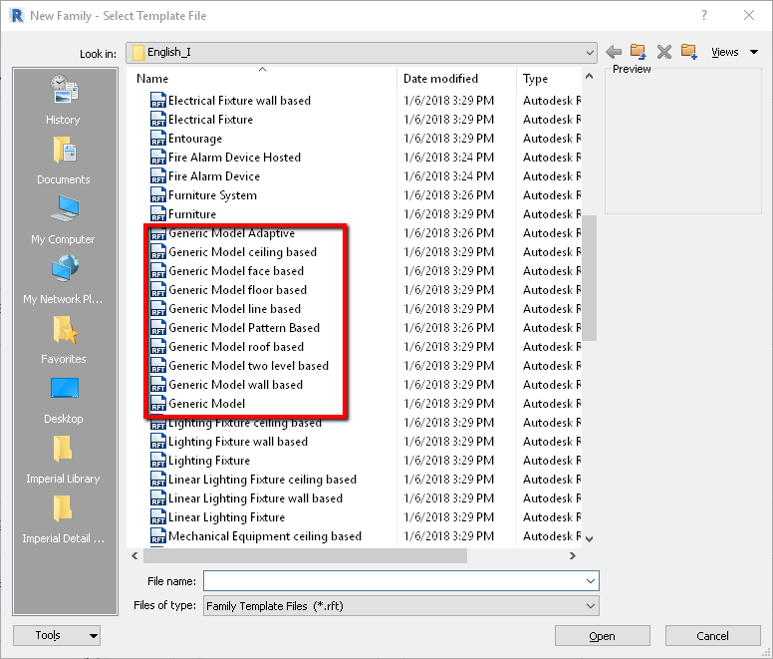The image size is (773, 659).
Task: Select the Furniture template file
Action: 192,214
